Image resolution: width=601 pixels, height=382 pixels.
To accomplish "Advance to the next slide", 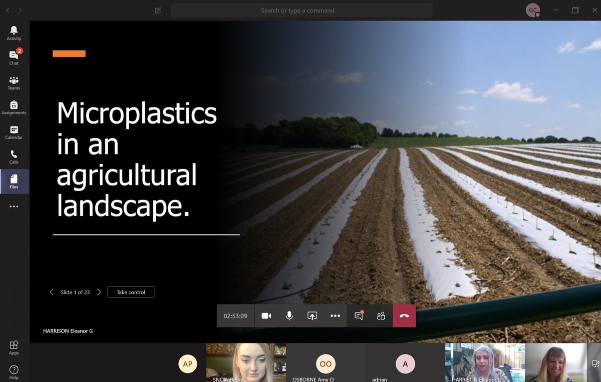I will click(x=99, y=292).
